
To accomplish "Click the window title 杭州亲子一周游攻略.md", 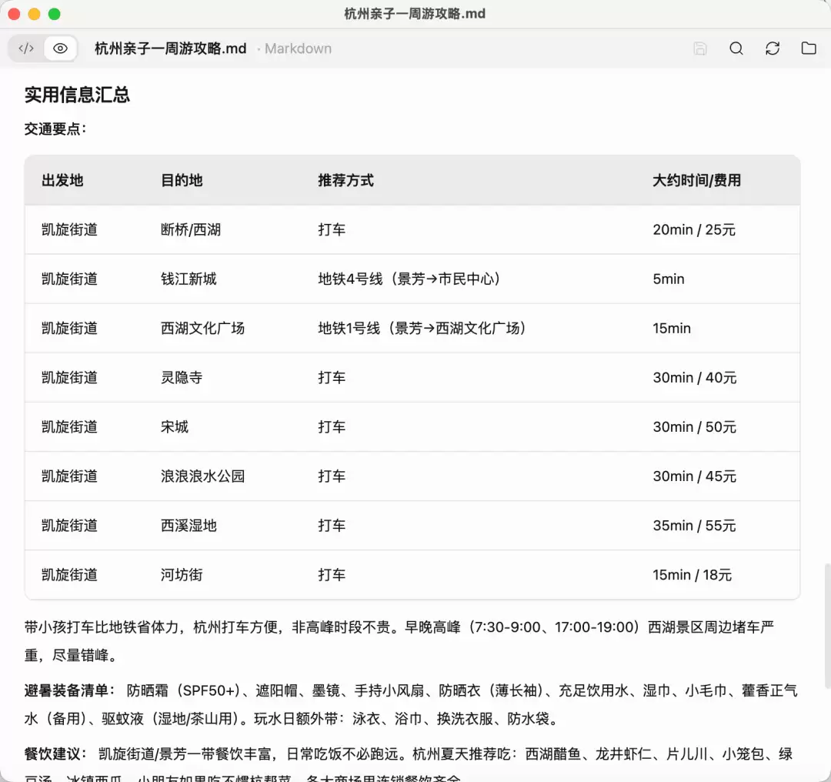I will (x=415, y=13).
